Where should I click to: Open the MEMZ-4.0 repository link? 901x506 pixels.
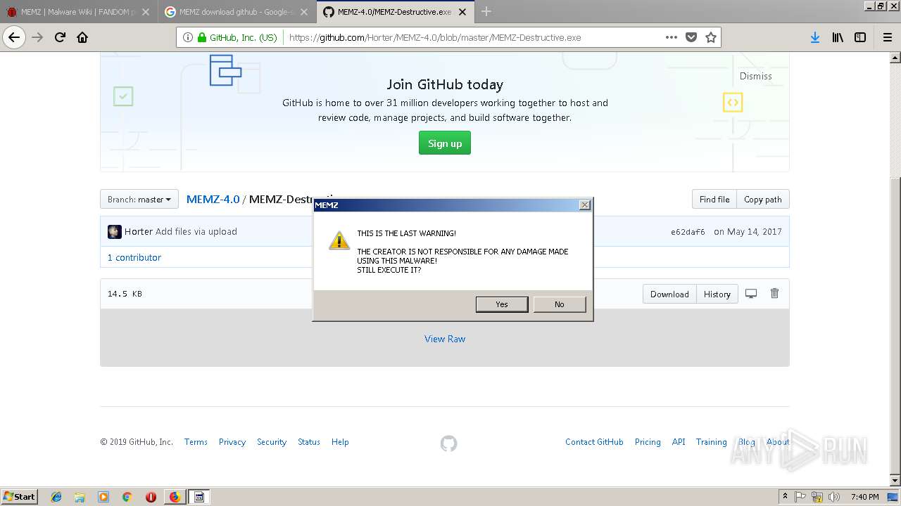(213, 200)
